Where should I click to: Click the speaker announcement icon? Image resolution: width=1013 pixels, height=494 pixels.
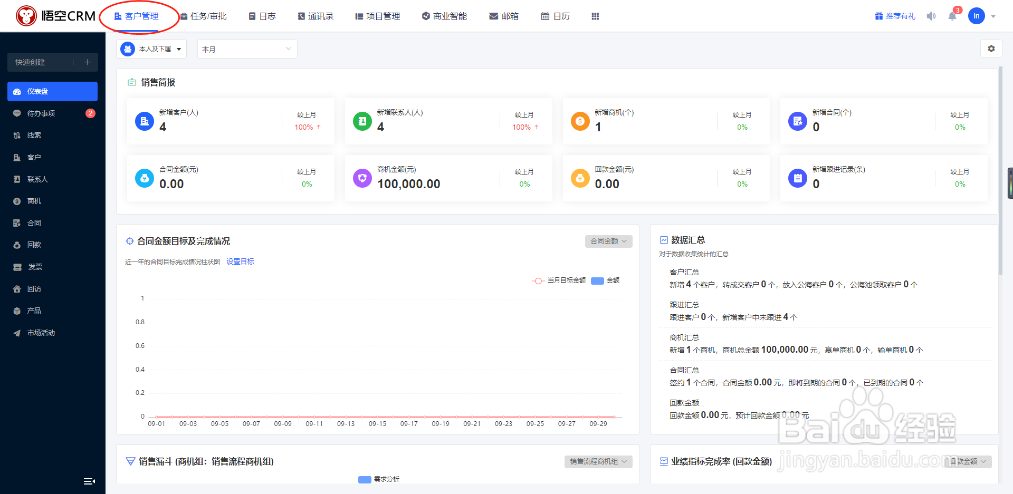click(931, 16)
